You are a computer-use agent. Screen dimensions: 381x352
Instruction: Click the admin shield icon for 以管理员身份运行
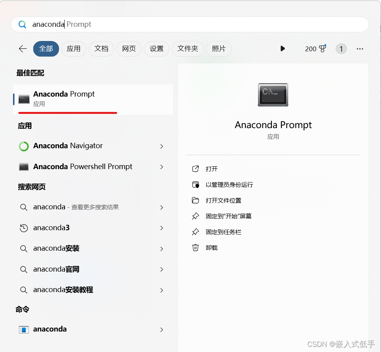(x=195, y=184)
